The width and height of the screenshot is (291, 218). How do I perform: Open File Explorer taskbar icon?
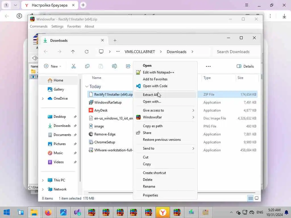point(34,212)
